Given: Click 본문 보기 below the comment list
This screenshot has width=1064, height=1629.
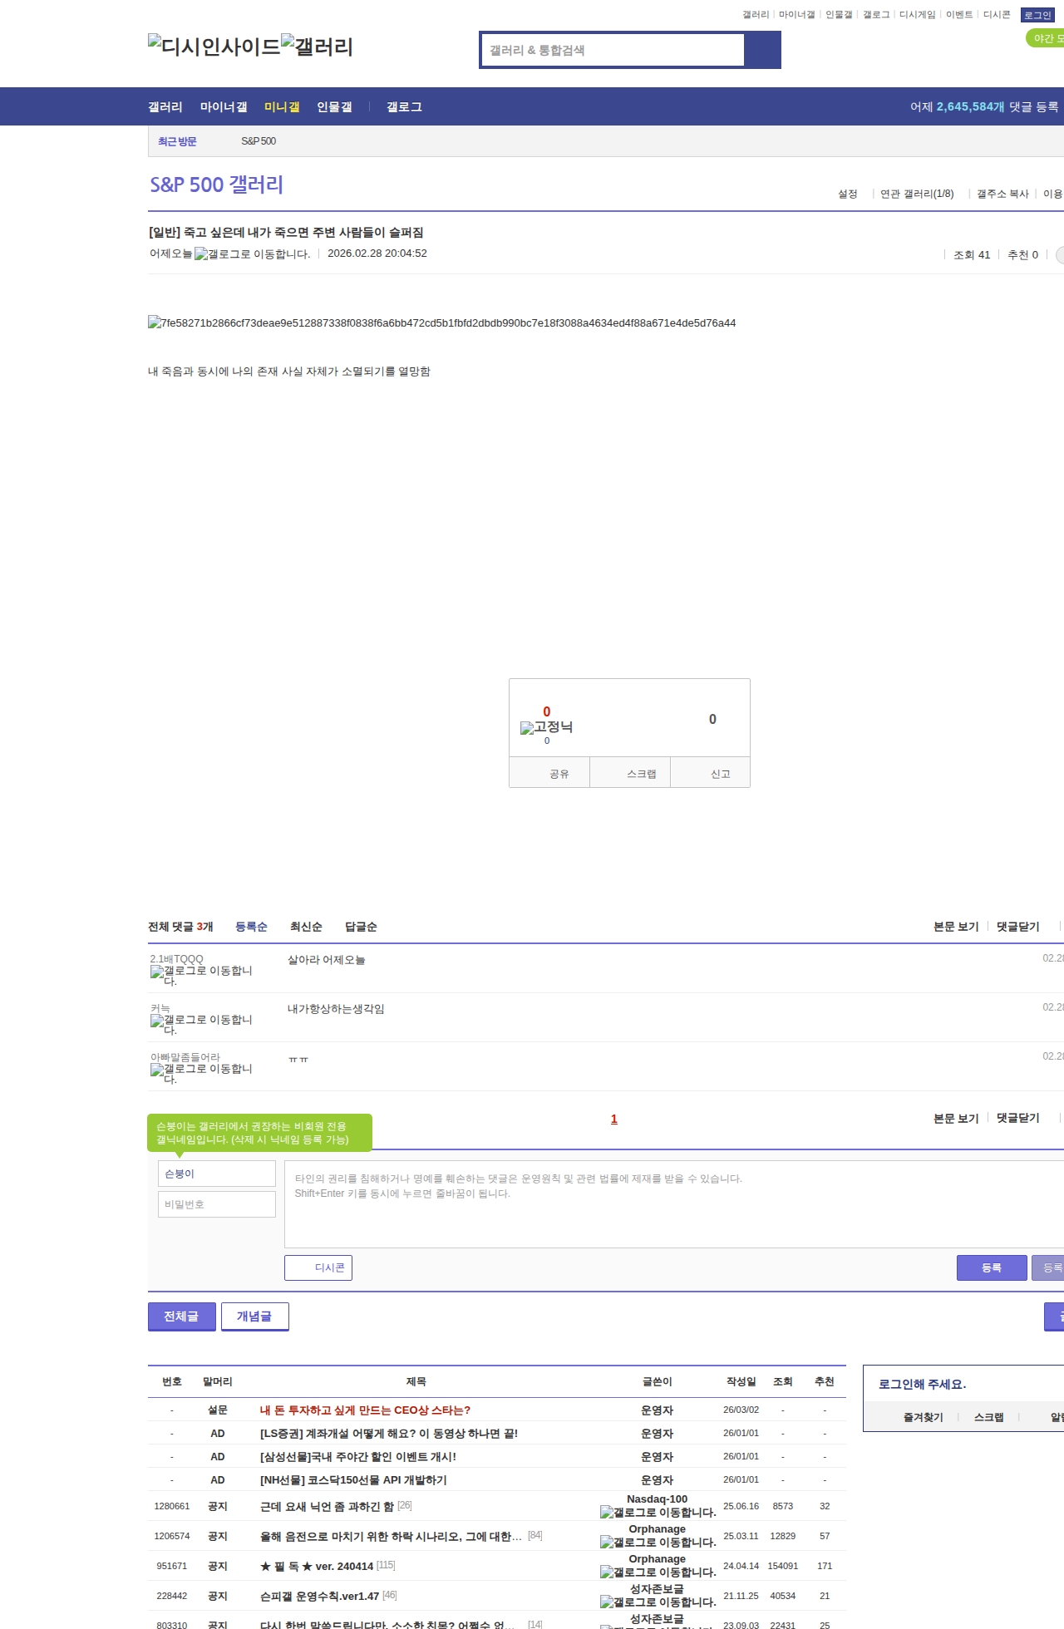Looking at the screenshot, I should [x=956, y=1118].
